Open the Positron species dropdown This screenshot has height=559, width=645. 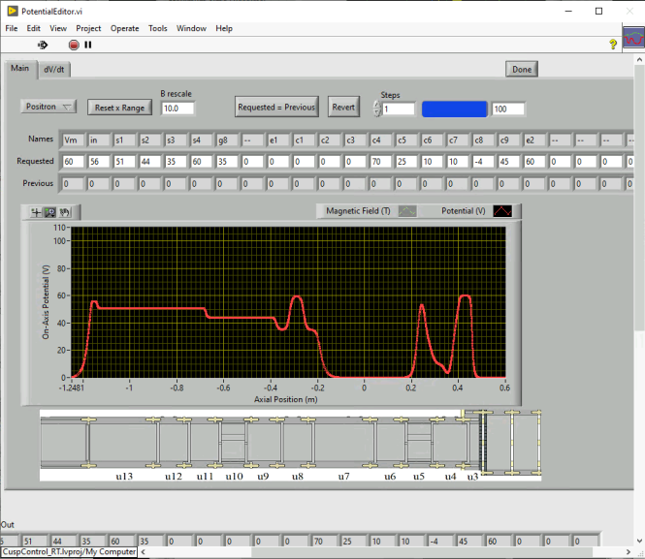48,107
